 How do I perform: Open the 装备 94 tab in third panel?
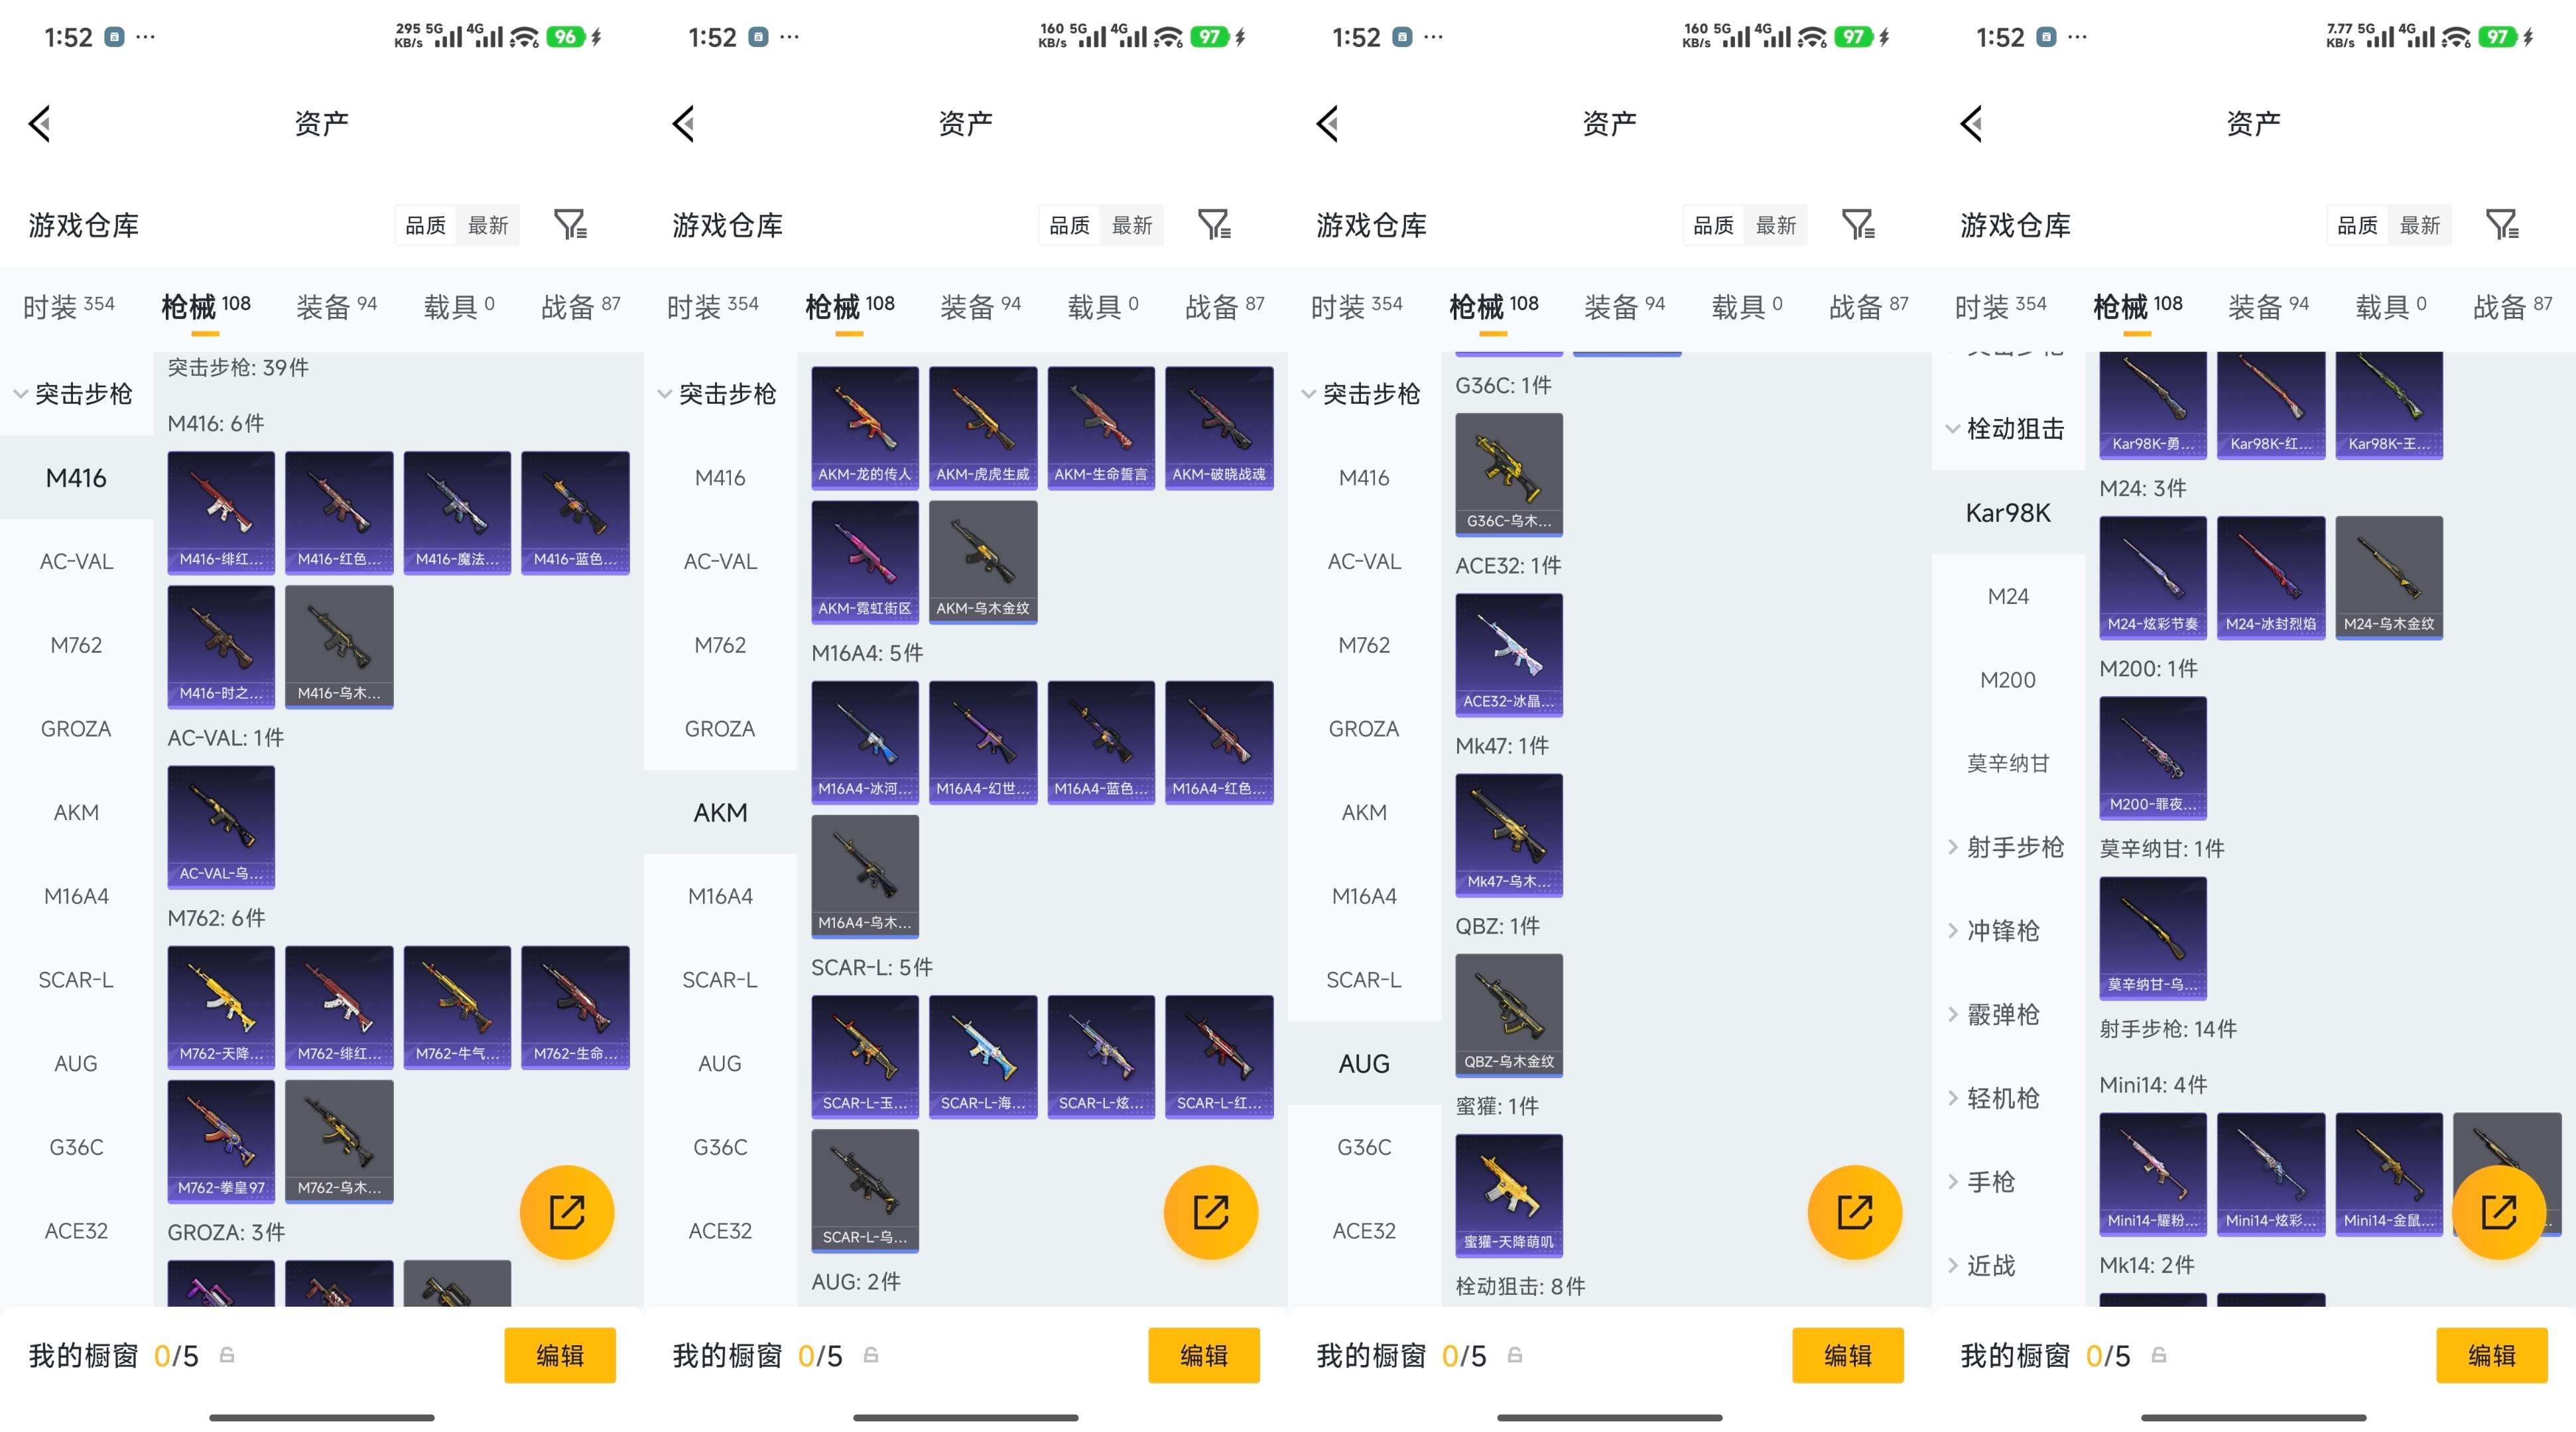(1624, 306)
